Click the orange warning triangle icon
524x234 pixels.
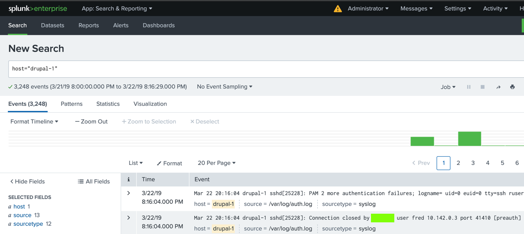click(x=338, y=9)
